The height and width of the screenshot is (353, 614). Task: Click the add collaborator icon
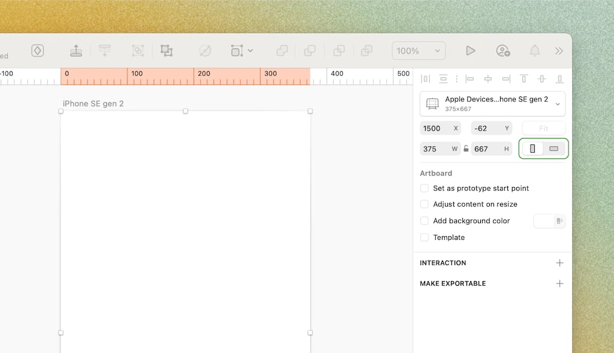[x=503, y=50]
